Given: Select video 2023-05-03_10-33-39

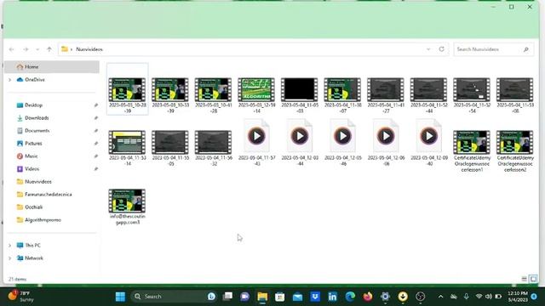Looking at the screenshot, I should (x=170, y=95).
